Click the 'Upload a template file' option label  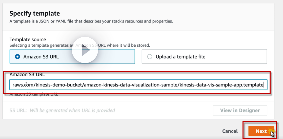(x=180, y=57)
